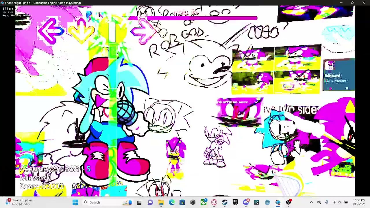The width and height of the screenshot is (370, 208).
Task: Click the microphone tray icon
Action: (x=327, y=202)
